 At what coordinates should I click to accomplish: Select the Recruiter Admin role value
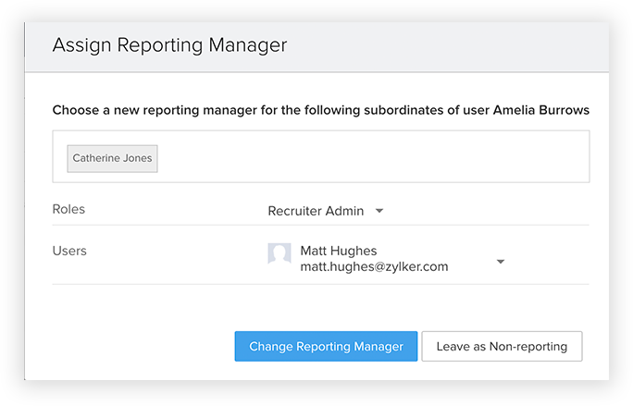click(x=316, y=211)
